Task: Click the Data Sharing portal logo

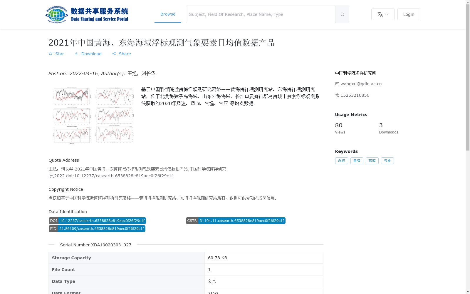Action: point(87,14)
